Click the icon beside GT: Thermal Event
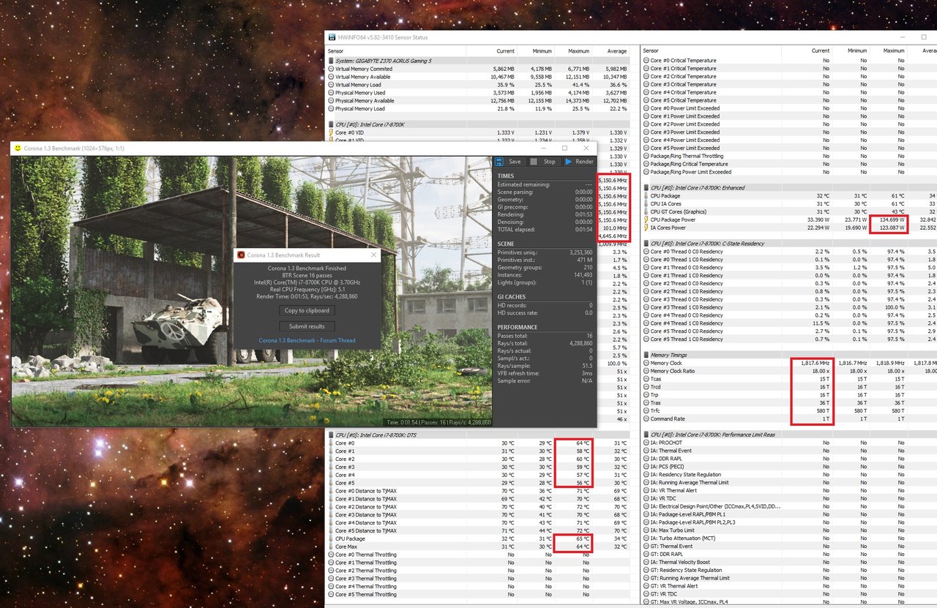 coord(646,546)
